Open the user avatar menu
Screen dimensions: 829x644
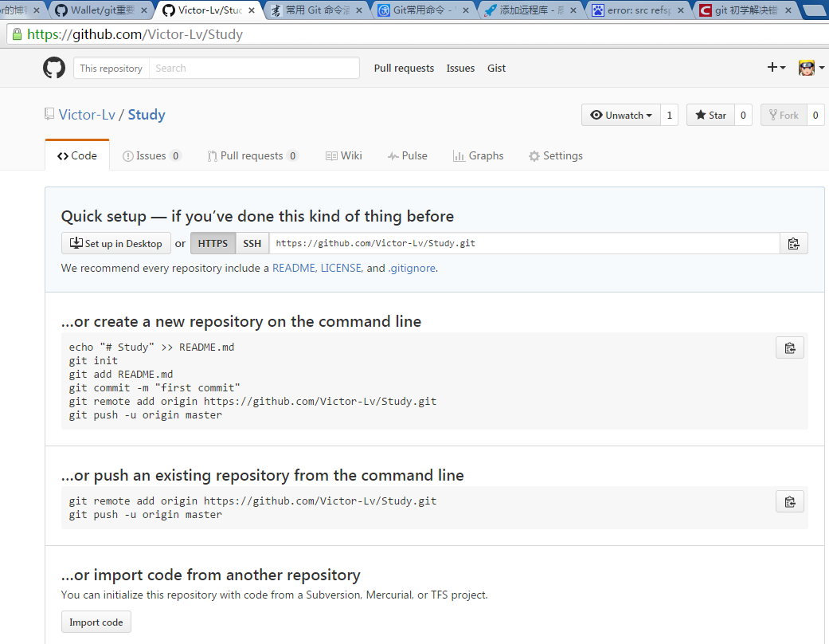pos(811,68)
